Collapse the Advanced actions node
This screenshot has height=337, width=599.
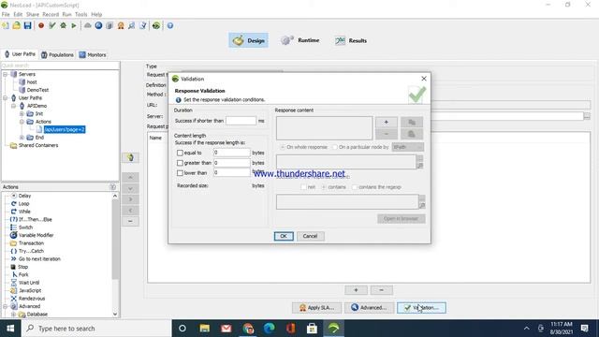point(6,306)
